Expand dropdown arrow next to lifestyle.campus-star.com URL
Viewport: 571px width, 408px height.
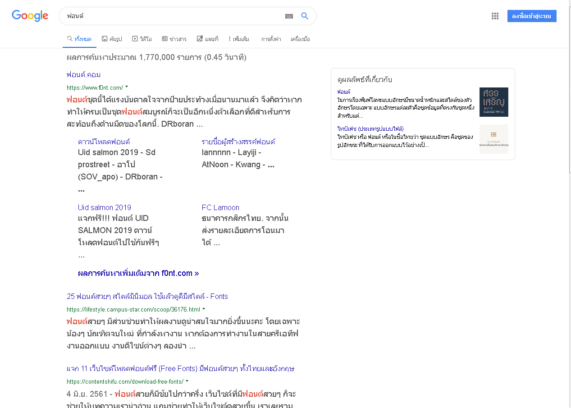tap(204, 309)
